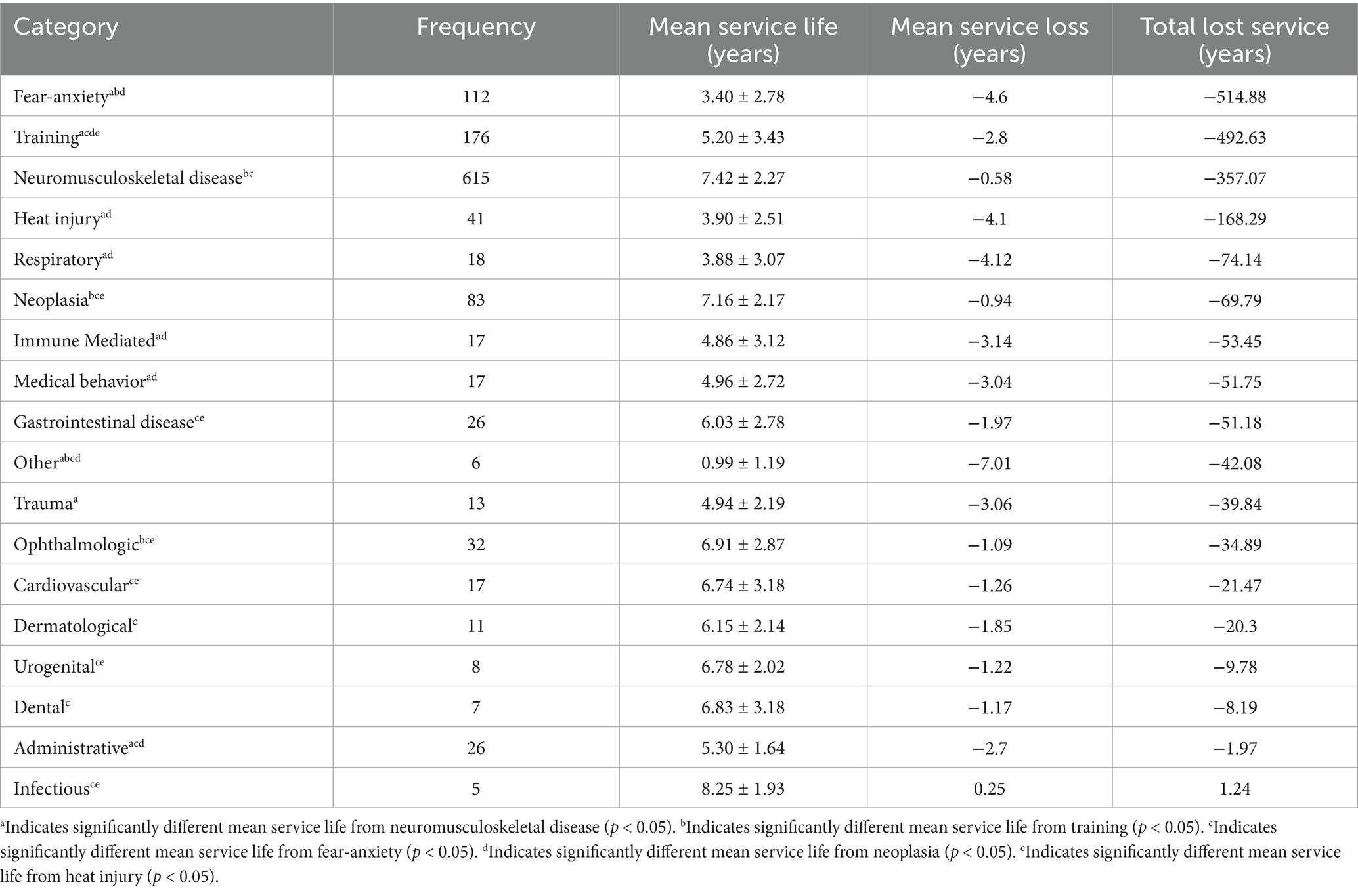Click the Training frequency value 176
Viewport: 1358px width, 891px height.
tap(475, 137)
